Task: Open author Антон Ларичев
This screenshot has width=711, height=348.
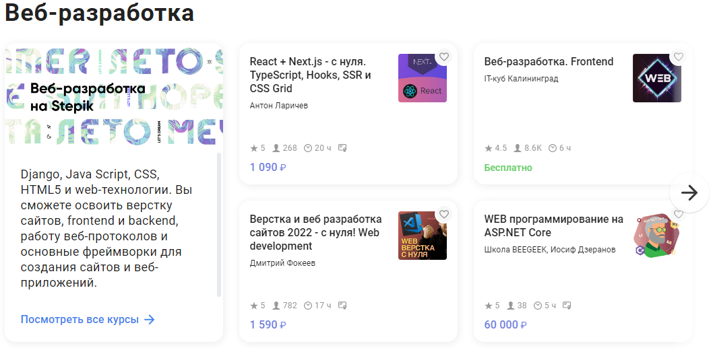Action: [x=279, y=106]
